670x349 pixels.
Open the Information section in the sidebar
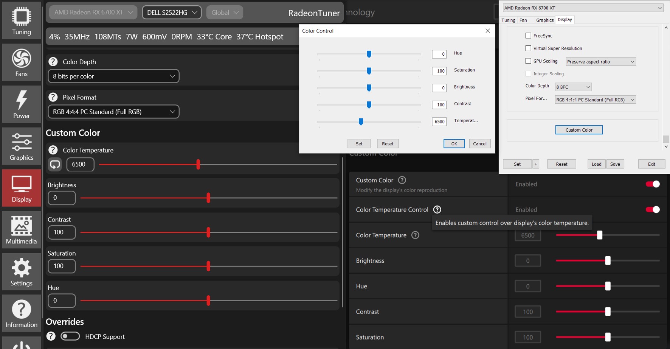[x=22, y=313]
